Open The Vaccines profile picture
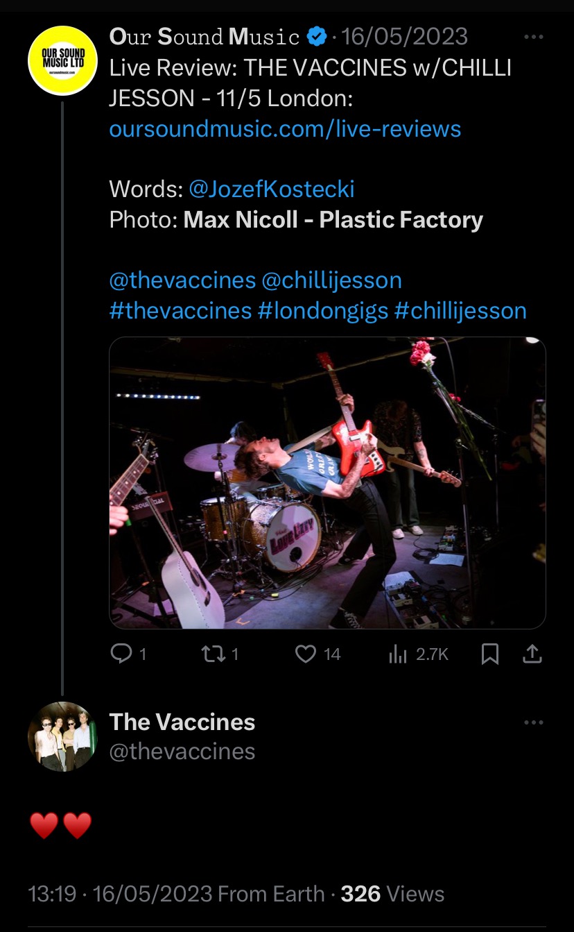The image size is (574, 932). 62,736
